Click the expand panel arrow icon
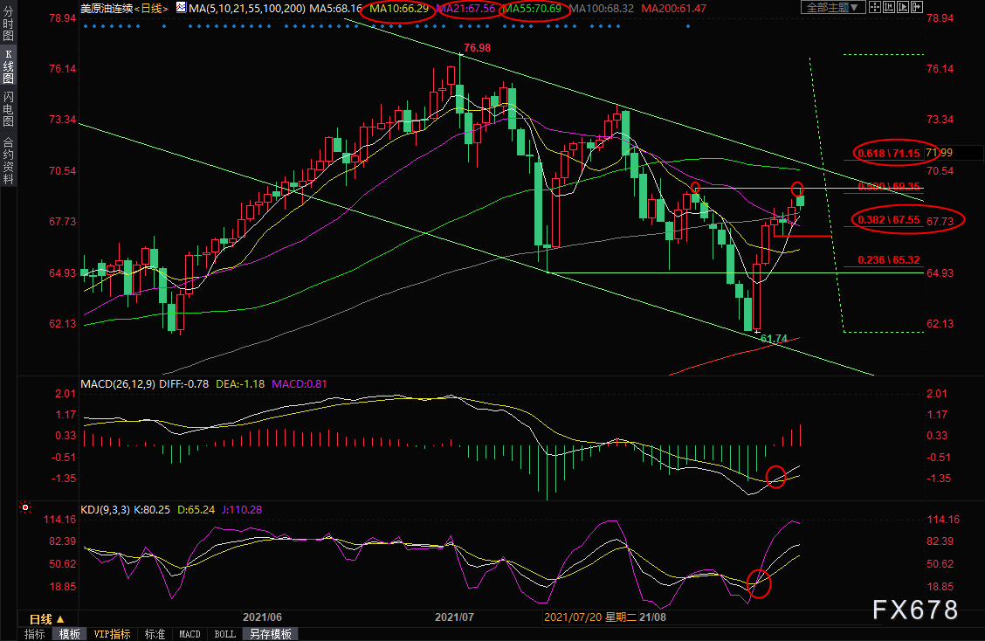This screenshot has height=641, width=985. pos(917,8)
